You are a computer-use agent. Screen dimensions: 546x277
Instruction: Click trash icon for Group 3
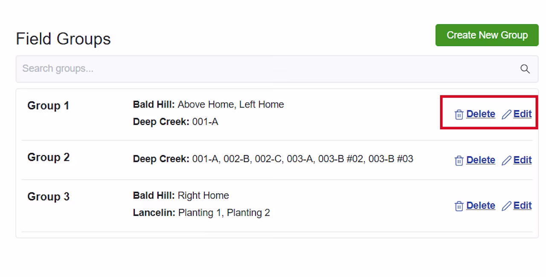[x=459, y=206]
